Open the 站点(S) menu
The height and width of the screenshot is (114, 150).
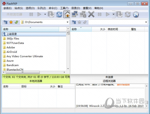click(19, 8)
